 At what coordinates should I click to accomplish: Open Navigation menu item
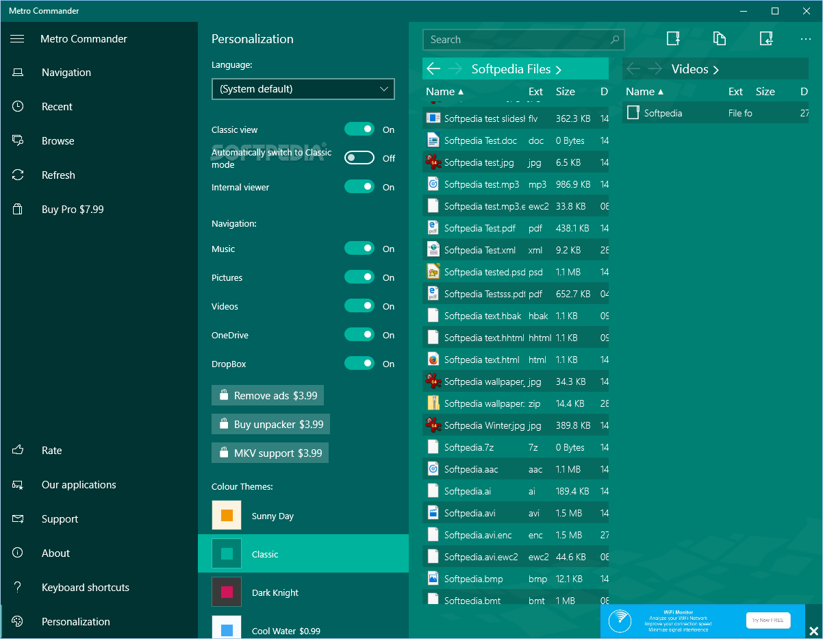coord(99,73)
